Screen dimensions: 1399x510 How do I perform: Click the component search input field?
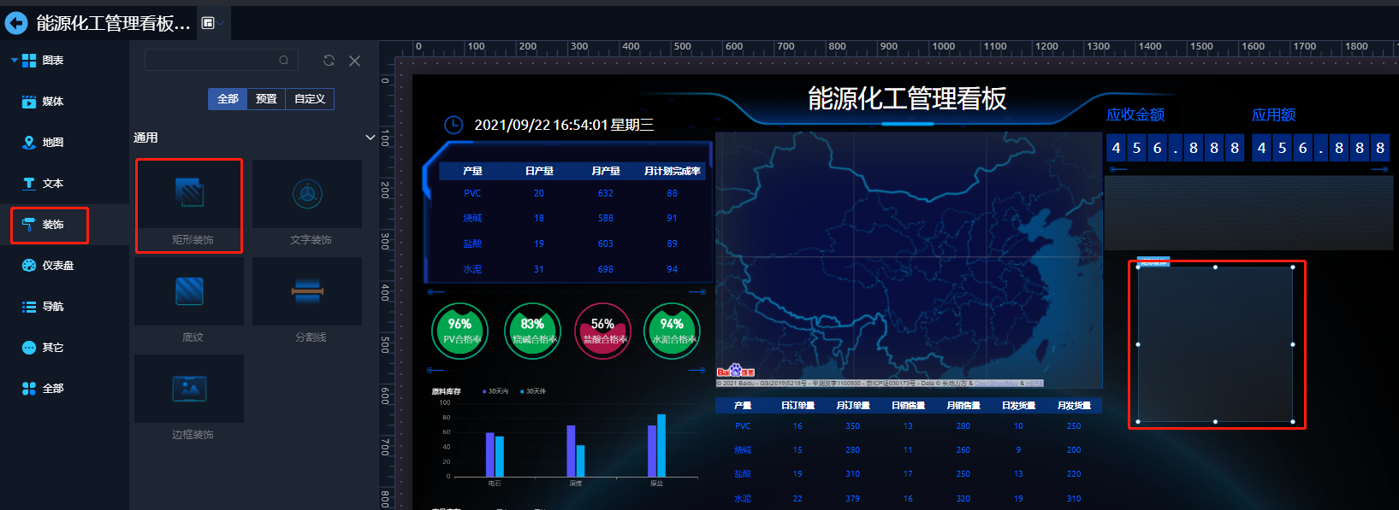click(221, 60)
